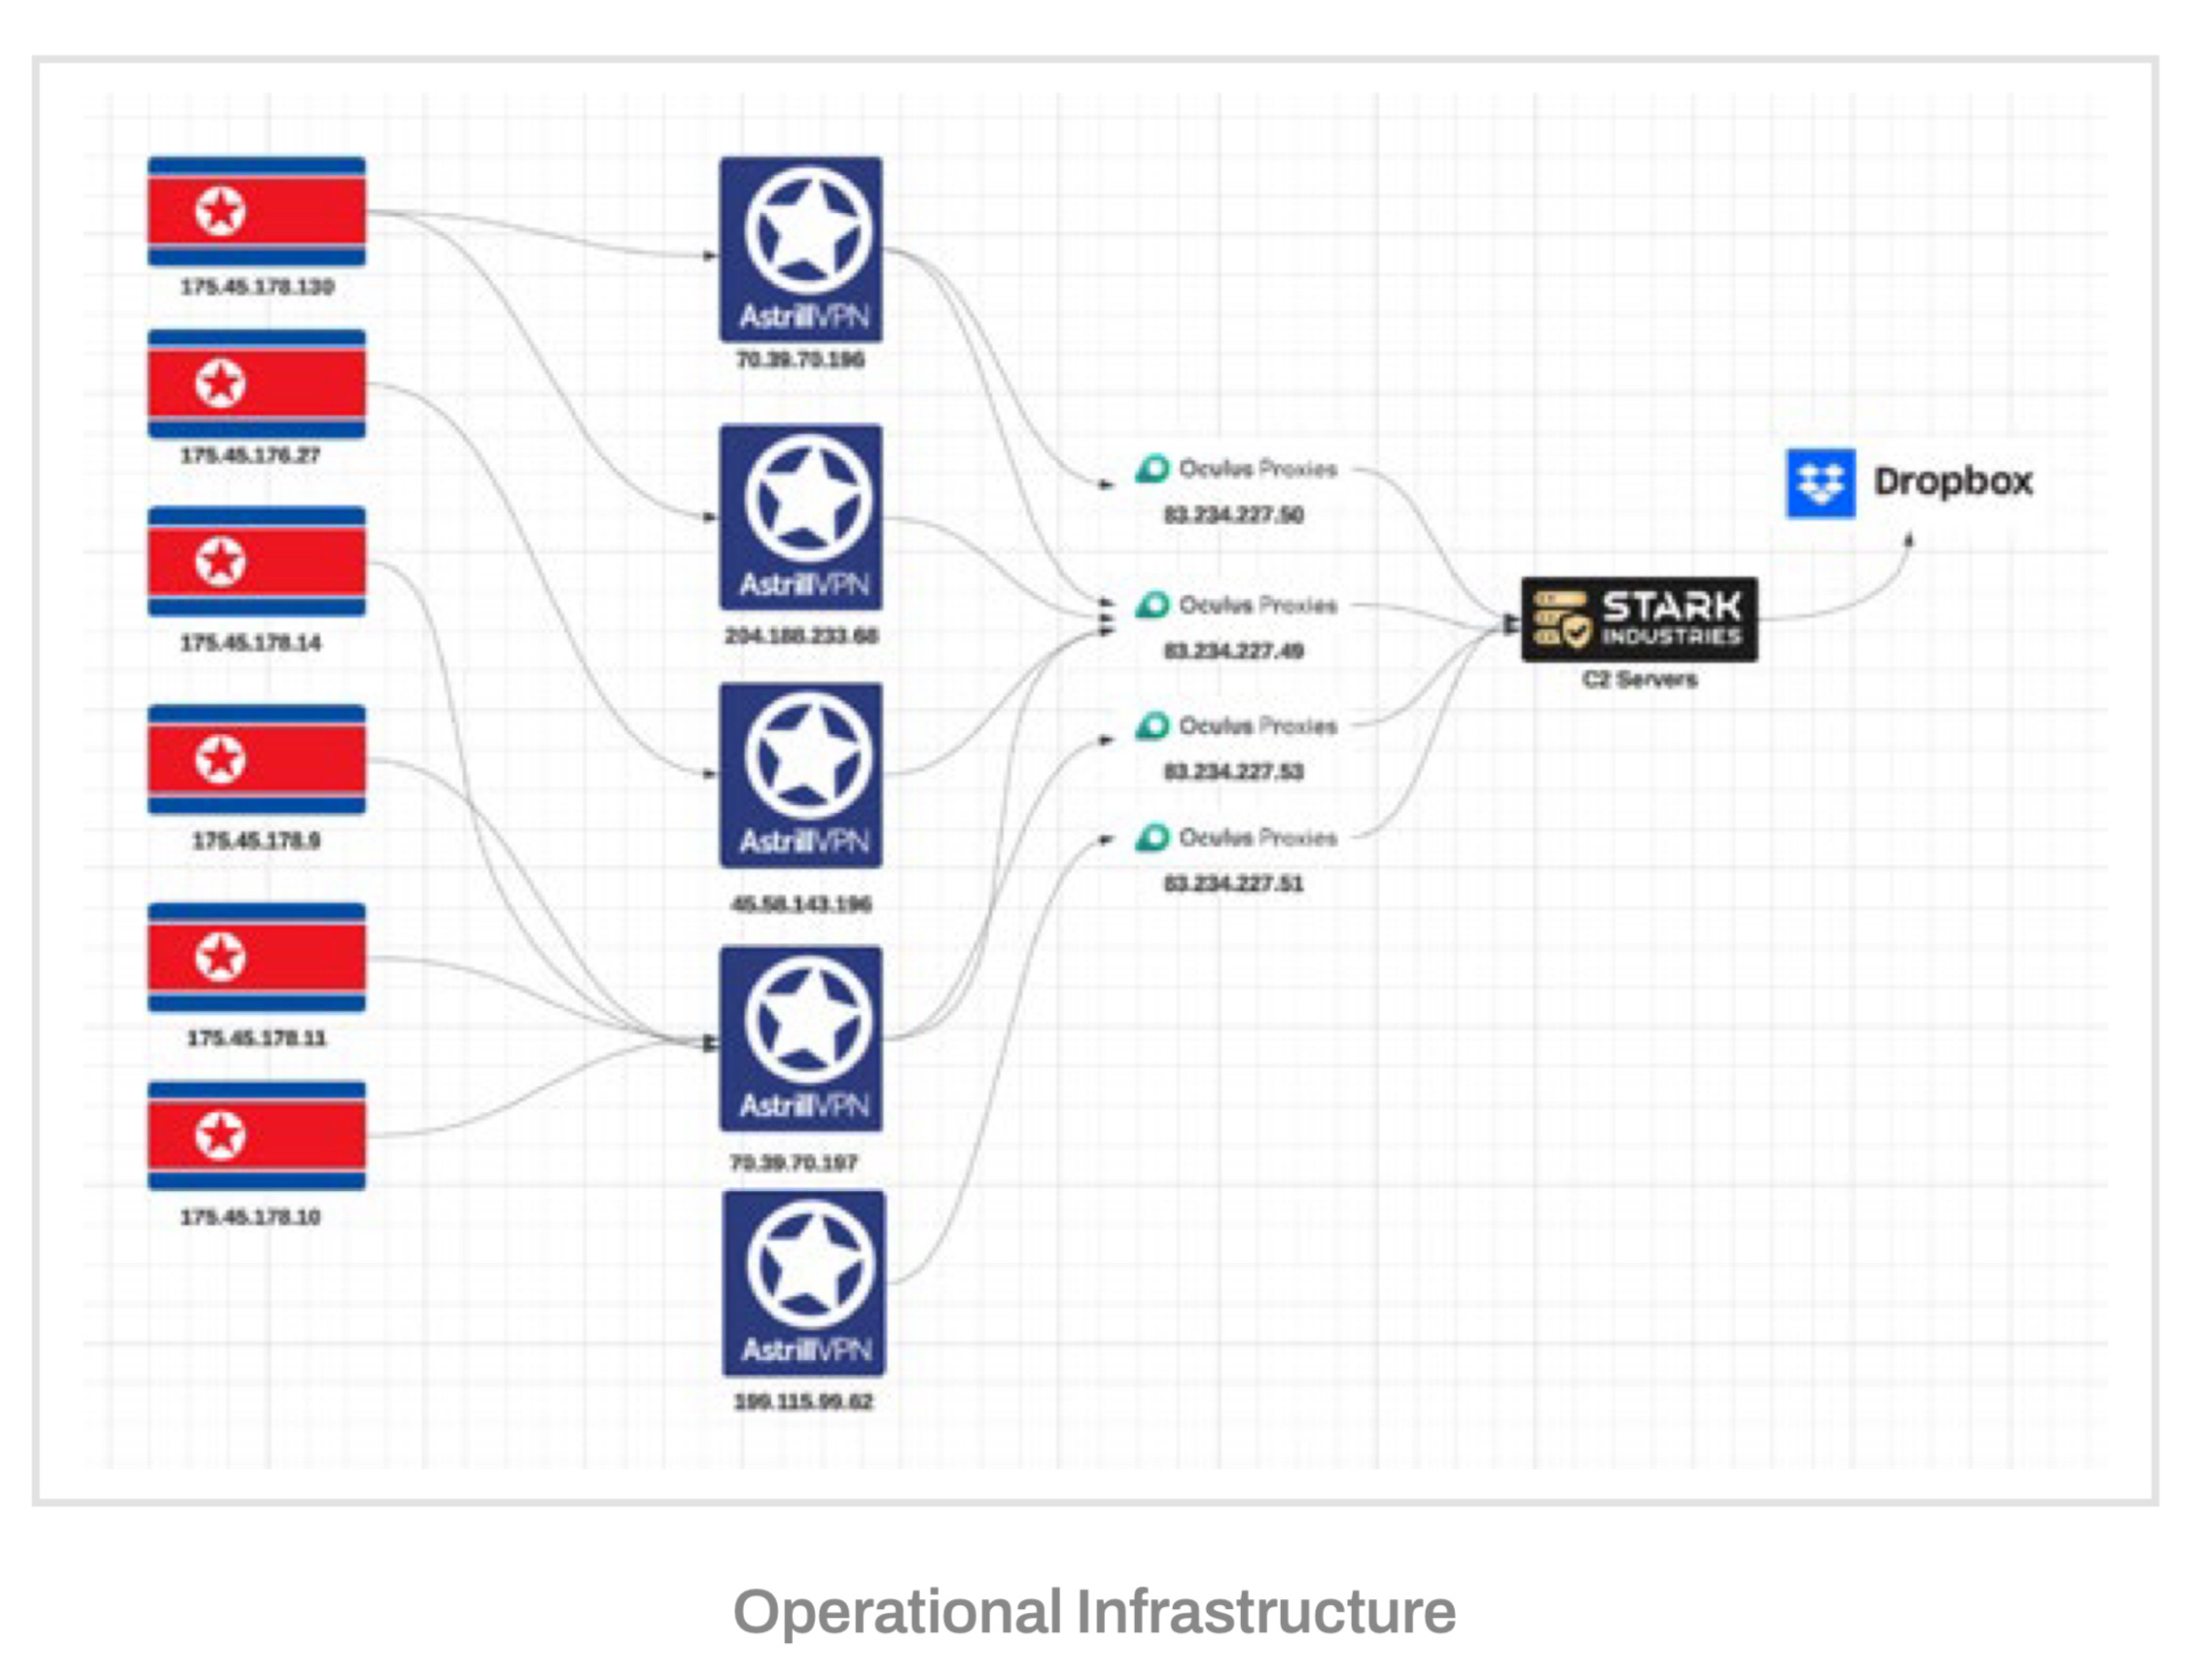Select the AstrillVPN node above the 199.115 address
This screenshot has width=2201, height=1680.
803,1283
